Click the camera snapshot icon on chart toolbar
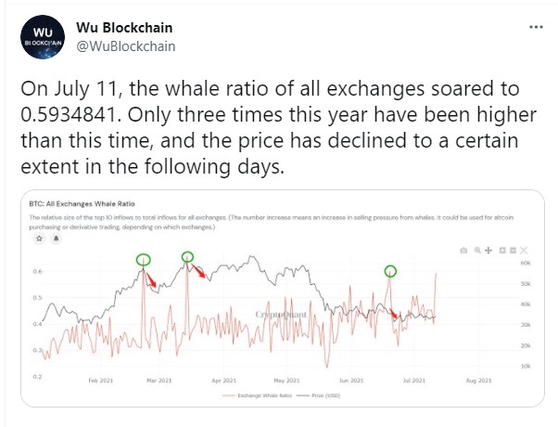 (x=464, y=251)
